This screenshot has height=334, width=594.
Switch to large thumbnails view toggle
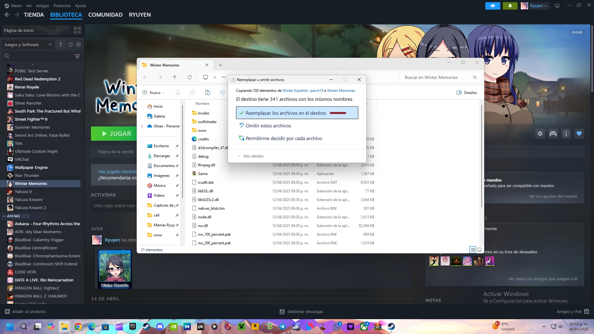480,250
